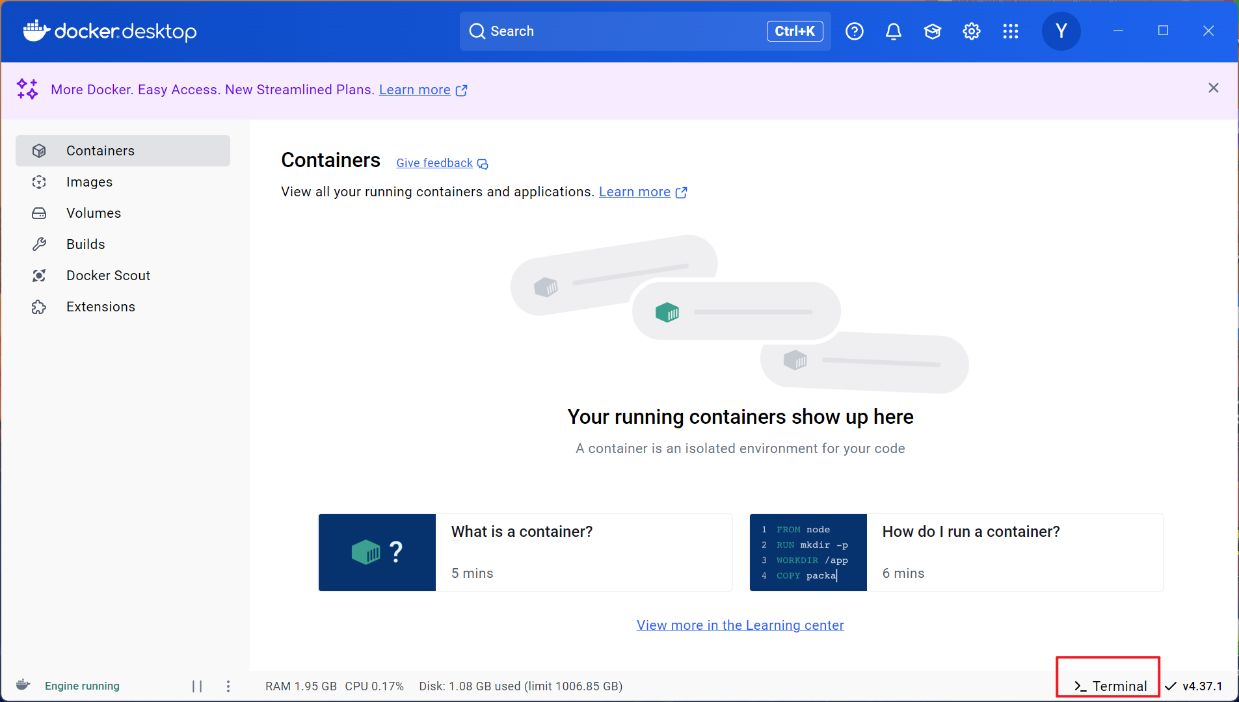Click the Search input field

tap(645, 31)
